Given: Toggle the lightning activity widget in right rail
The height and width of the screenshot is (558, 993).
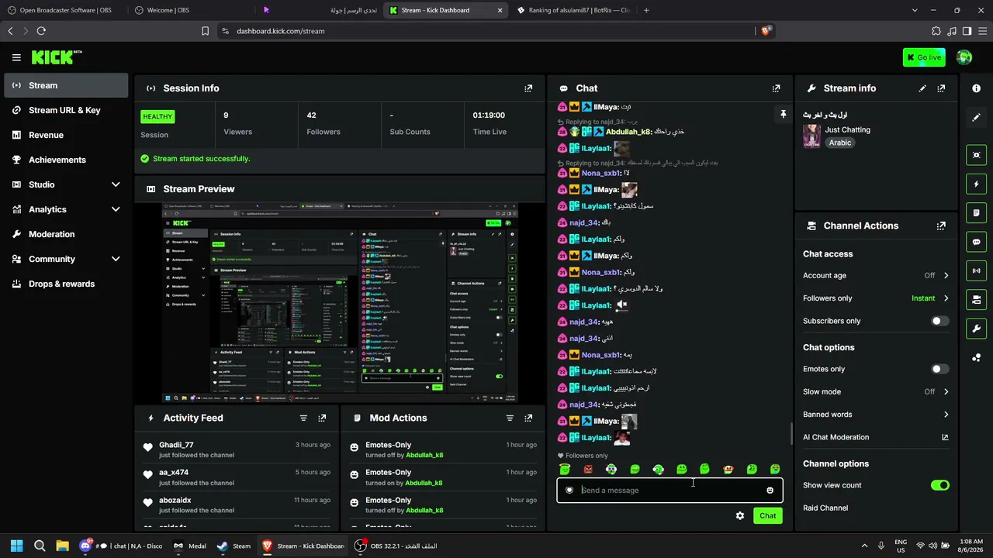Looking at the screenshot, I should point(976,184).
